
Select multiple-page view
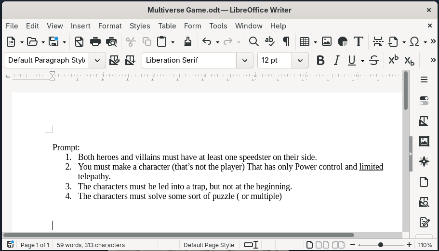322,245
